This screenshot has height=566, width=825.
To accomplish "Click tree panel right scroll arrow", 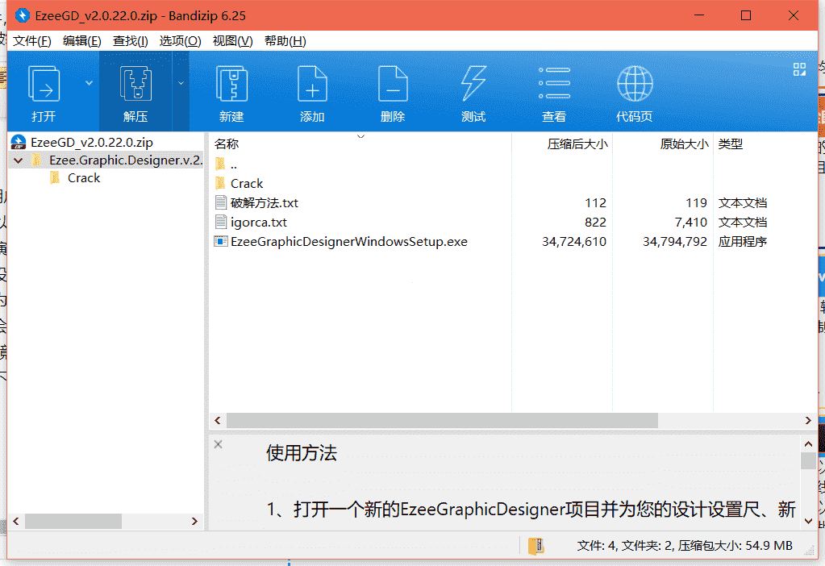I will pyautogui.click(x=194, y=522).
